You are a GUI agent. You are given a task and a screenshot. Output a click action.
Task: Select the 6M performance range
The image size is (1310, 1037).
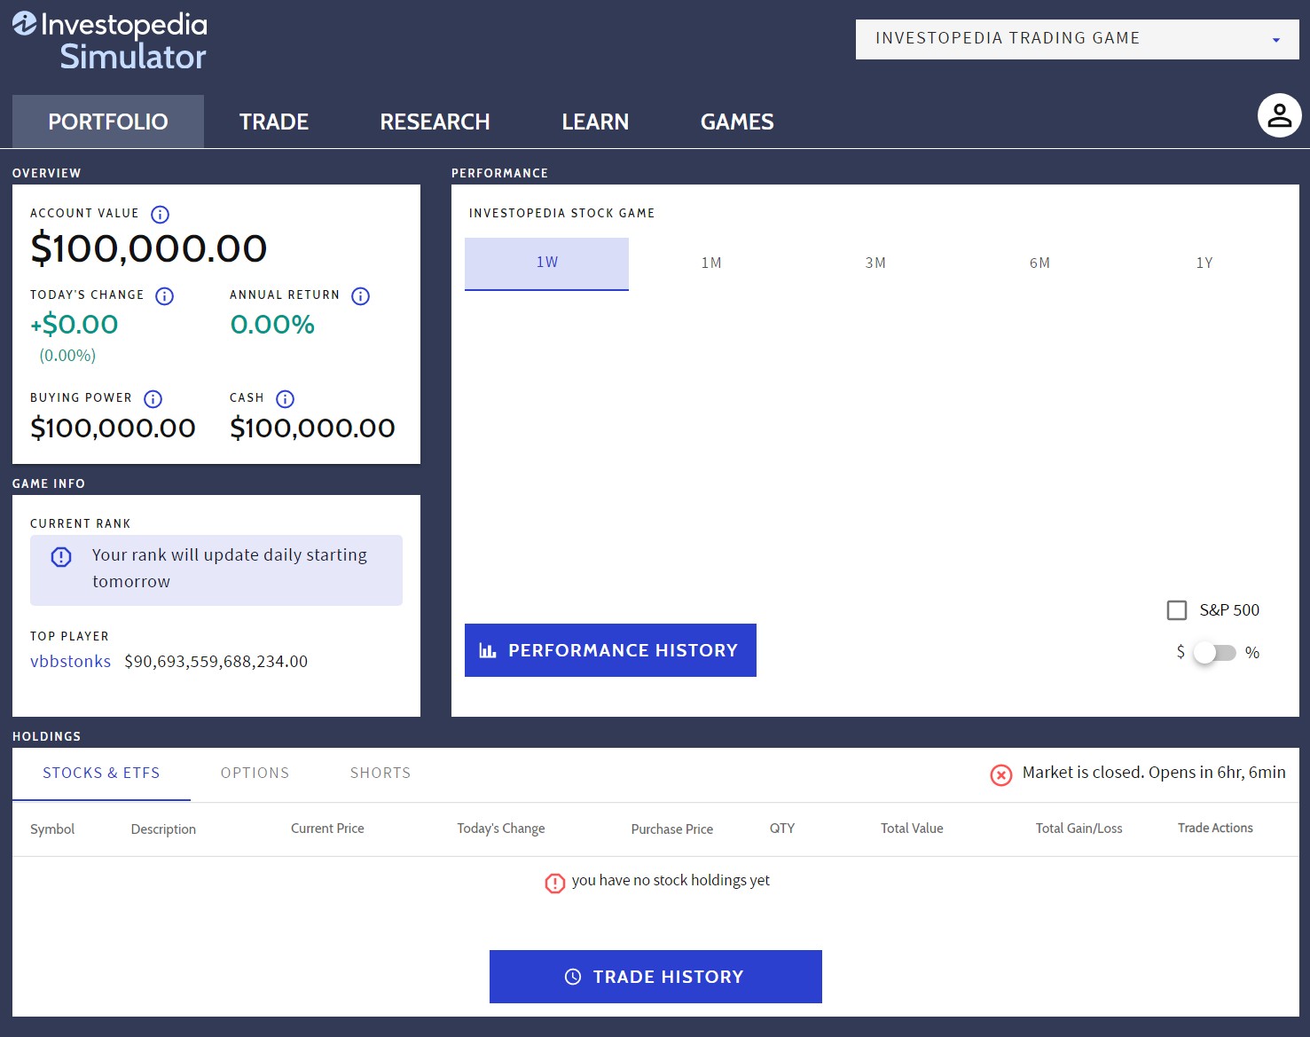tap(1039, 263)
